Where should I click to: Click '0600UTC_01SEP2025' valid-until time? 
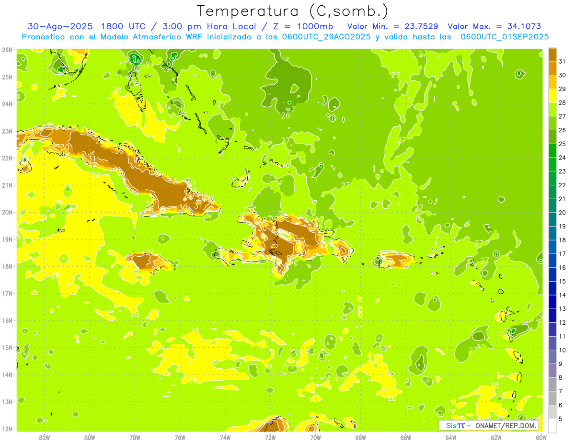[505, 37]
